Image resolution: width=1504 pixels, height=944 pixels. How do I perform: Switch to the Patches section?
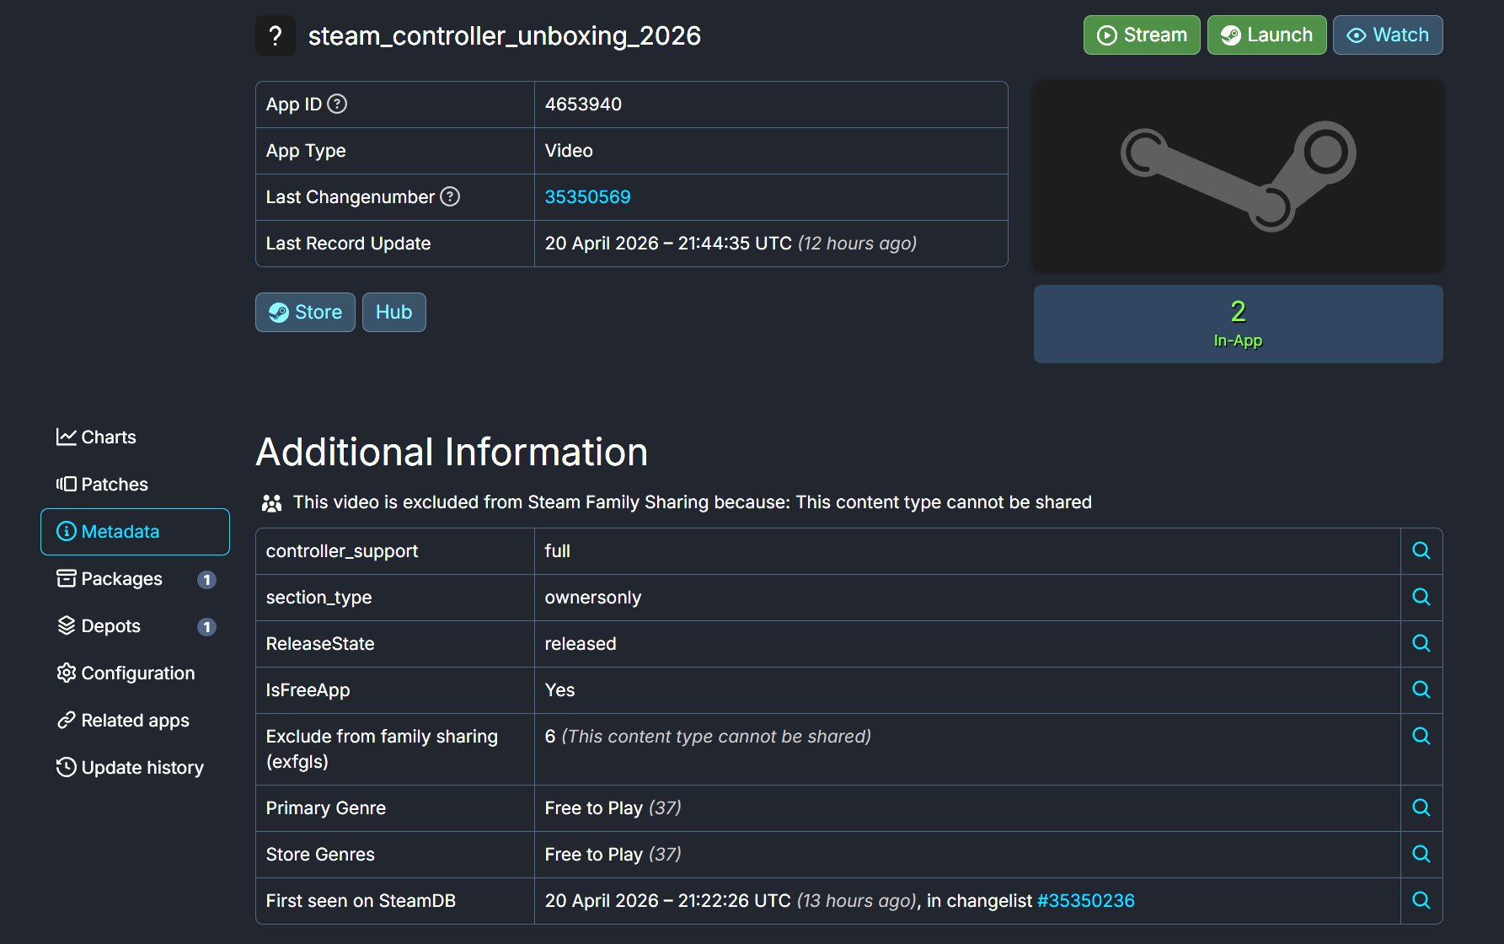(102, 484)
